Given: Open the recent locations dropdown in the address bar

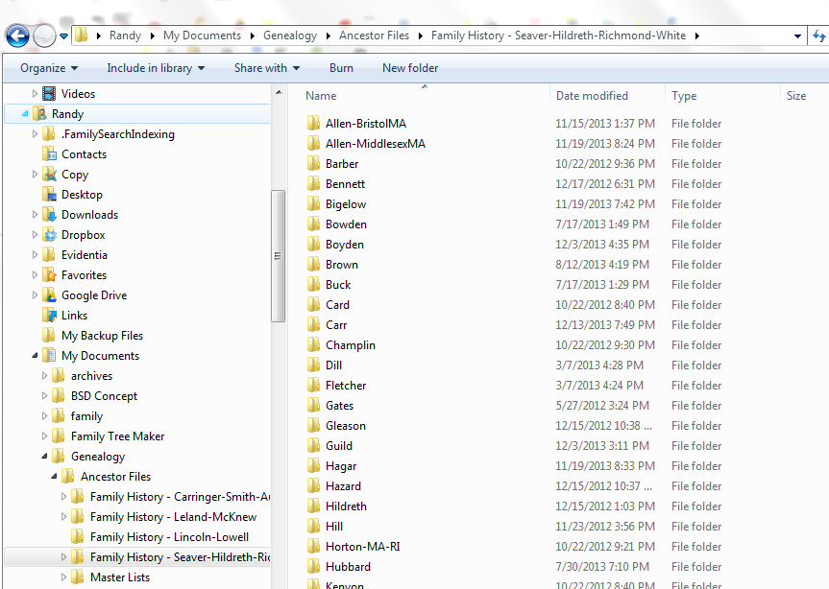Looking at the screenshot, I should pyautogui.click(x=799, y=35).
